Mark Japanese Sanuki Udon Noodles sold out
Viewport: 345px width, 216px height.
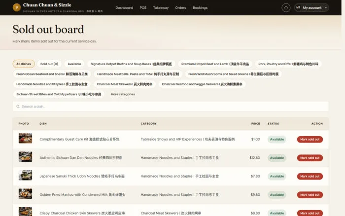pos(310,177)
